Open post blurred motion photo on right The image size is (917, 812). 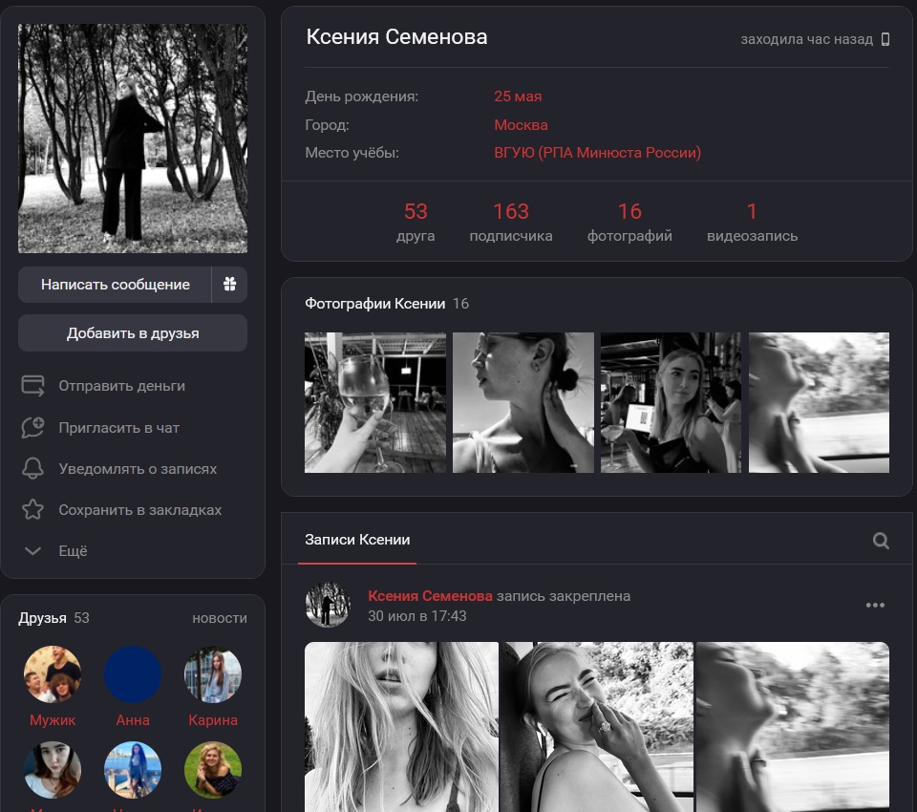793,727
